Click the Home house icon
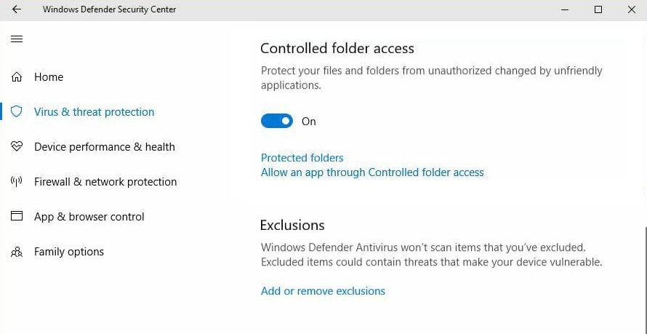 (17, 77)
